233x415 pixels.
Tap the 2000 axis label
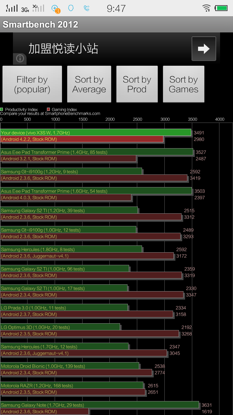[x=110, y=119]
